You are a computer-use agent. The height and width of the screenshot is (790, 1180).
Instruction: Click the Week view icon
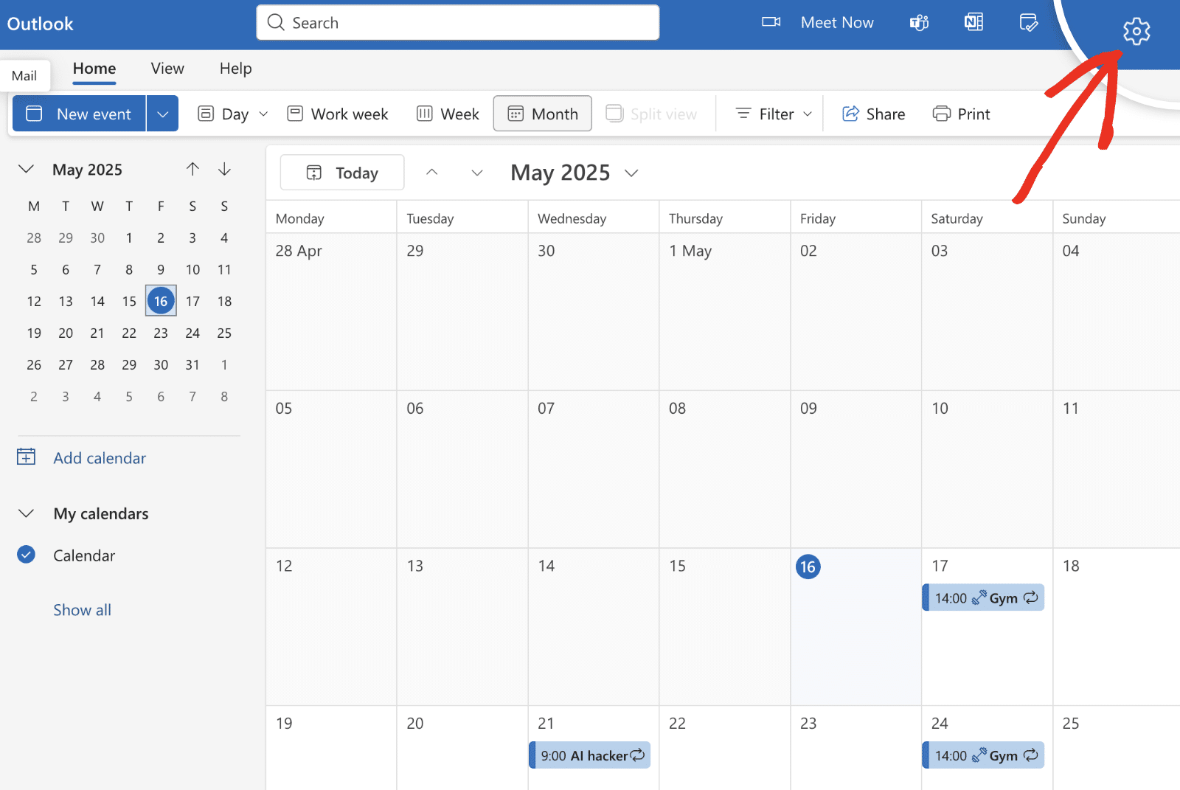424,114
